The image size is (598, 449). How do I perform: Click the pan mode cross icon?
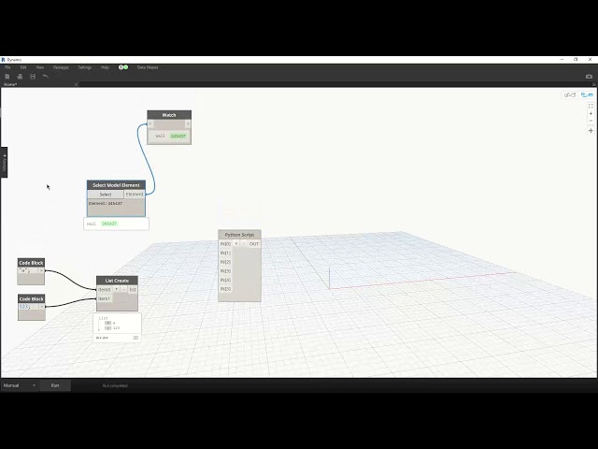point(591,131)
